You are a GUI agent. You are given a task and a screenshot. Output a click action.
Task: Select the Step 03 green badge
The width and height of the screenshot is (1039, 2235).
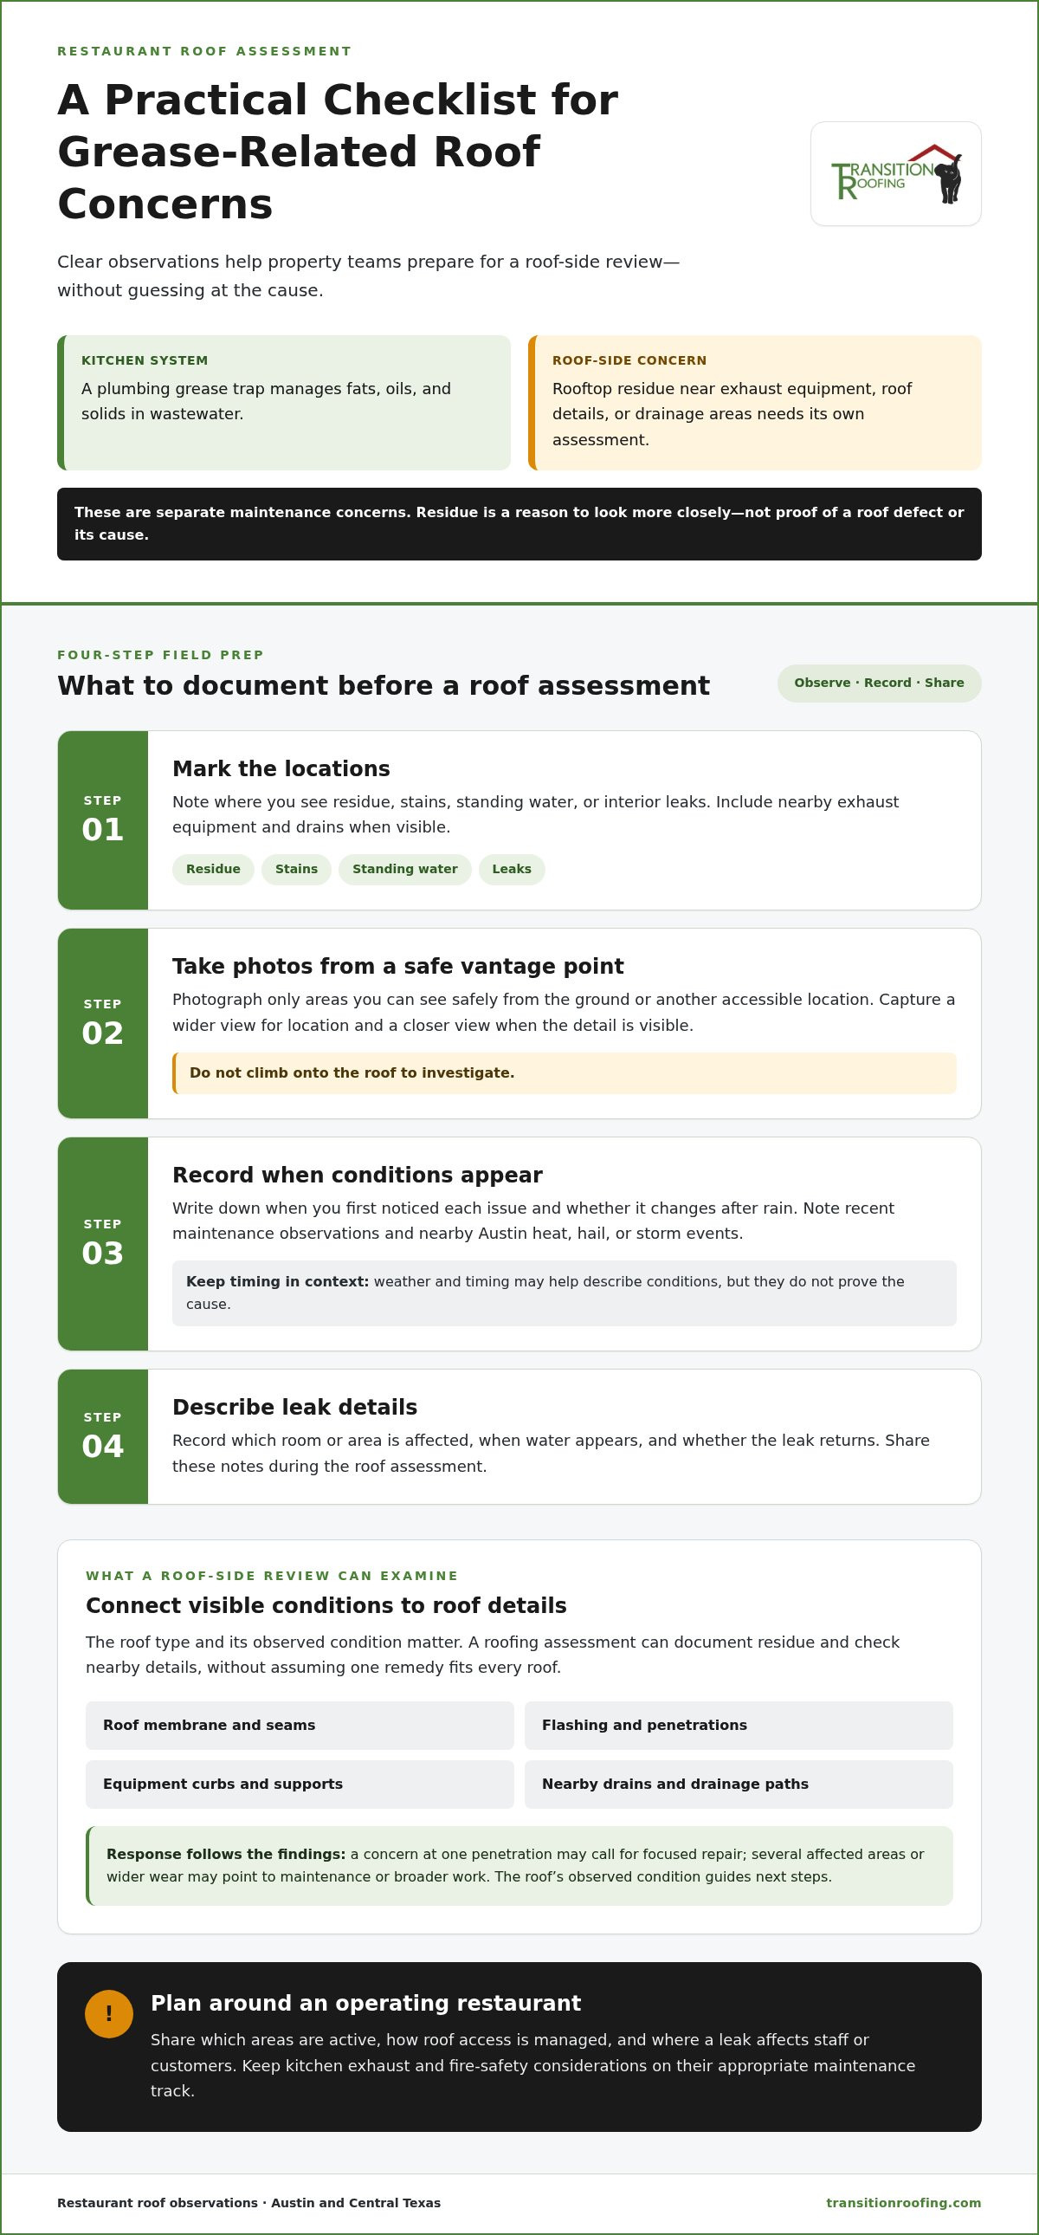103,1244
